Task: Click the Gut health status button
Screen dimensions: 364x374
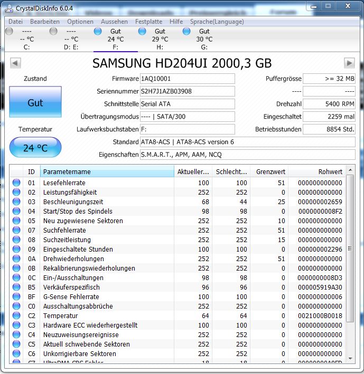Action: [35, 102]
